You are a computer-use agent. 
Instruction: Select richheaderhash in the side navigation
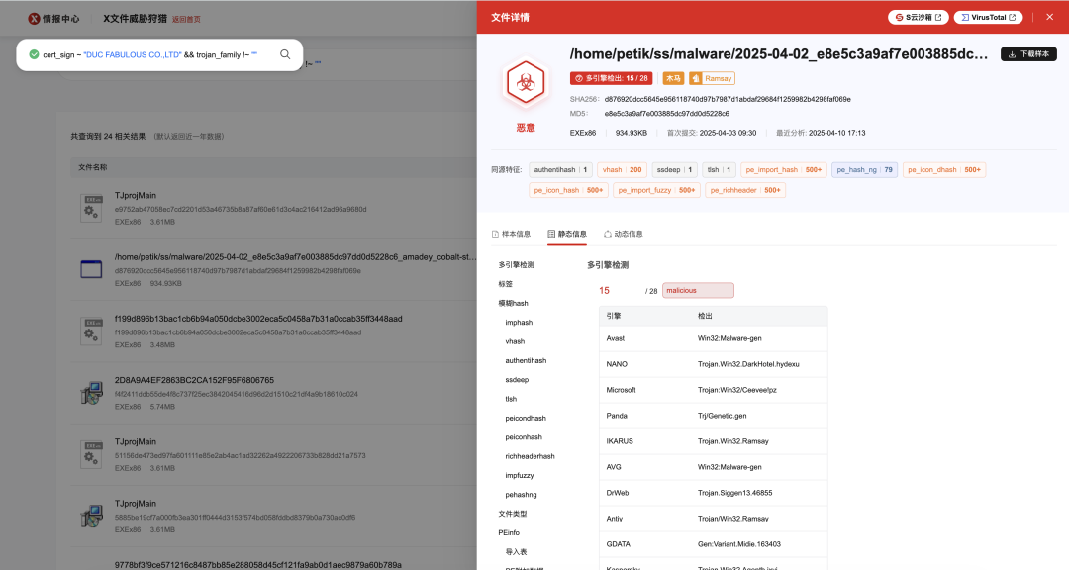(x=530, y=456)
